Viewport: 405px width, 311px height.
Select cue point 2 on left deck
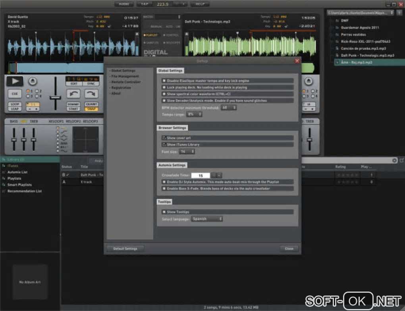[37, 91]
